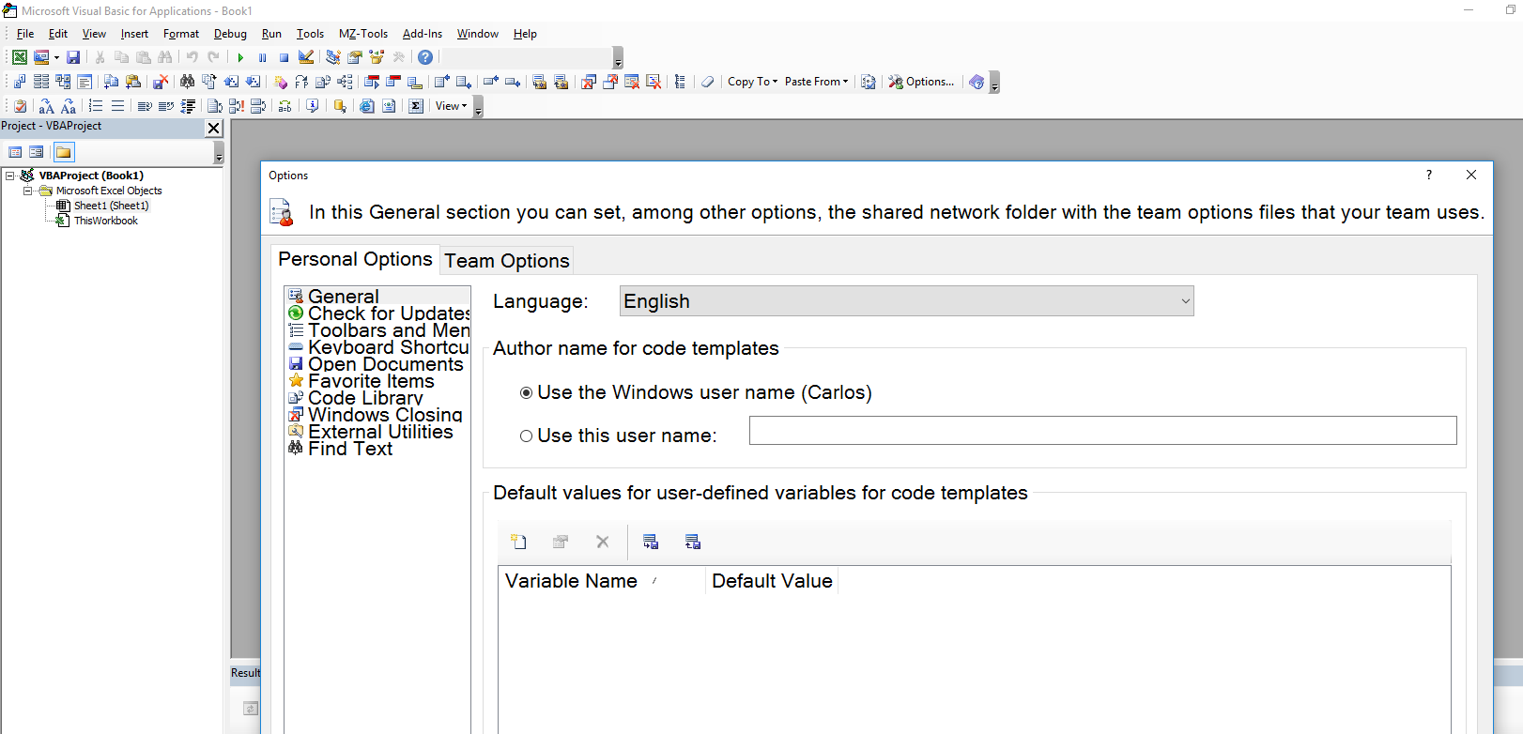Select Windows Closing in options list

[x=385, y=415]
